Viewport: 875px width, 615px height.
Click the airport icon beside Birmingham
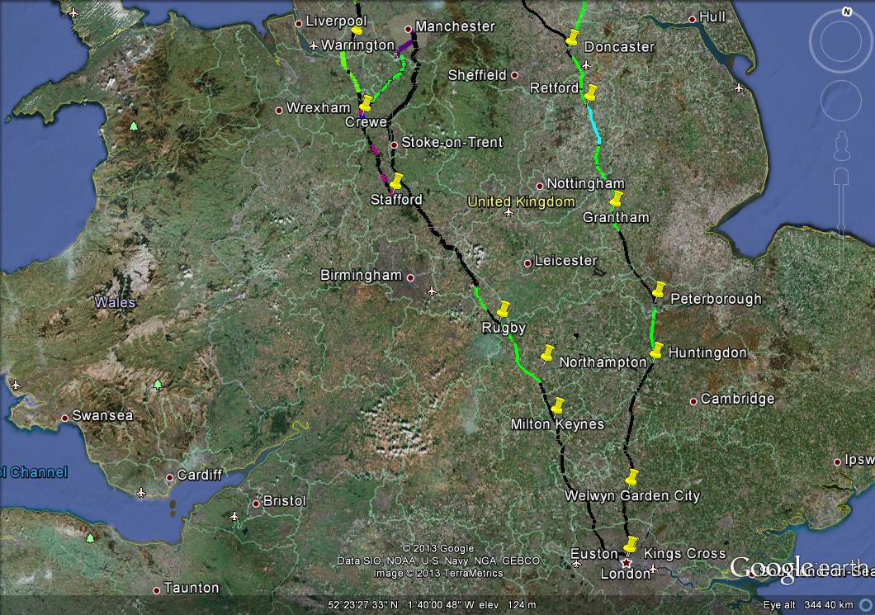click(x=432, y=291)
